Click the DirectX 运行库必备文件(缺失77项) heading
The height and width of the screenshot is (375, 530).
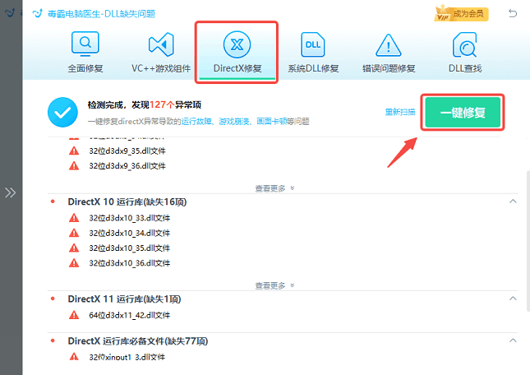[138, 340]
